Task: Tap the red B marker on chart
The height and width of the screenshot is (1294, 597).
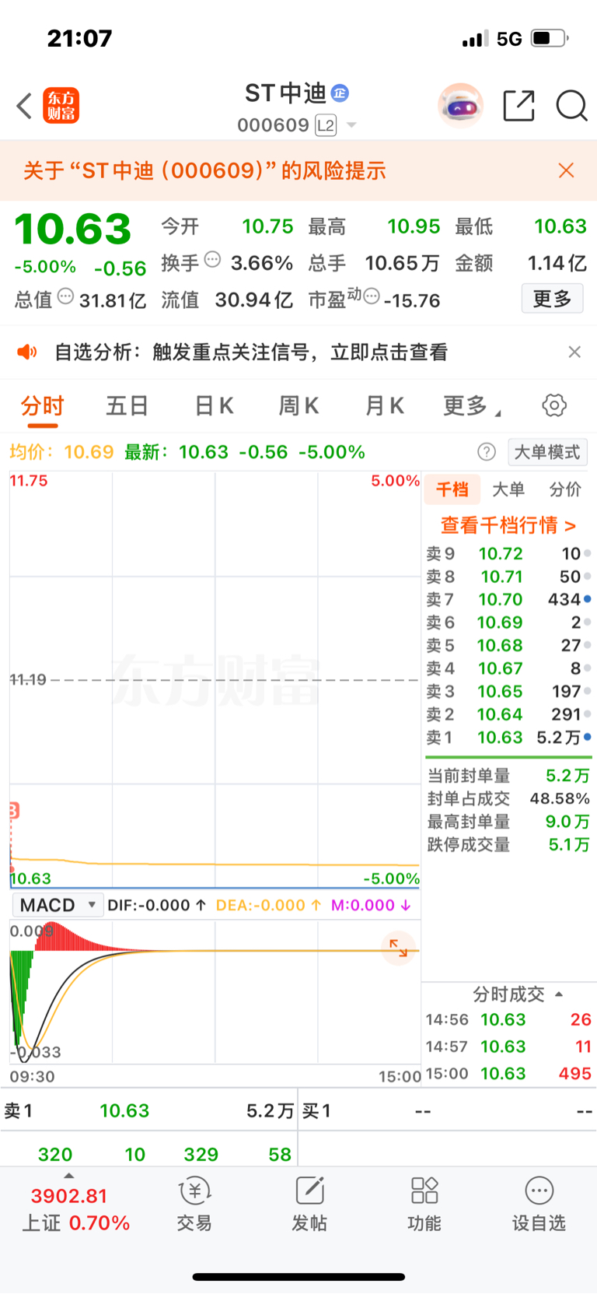Action: (x=13, y=811)
